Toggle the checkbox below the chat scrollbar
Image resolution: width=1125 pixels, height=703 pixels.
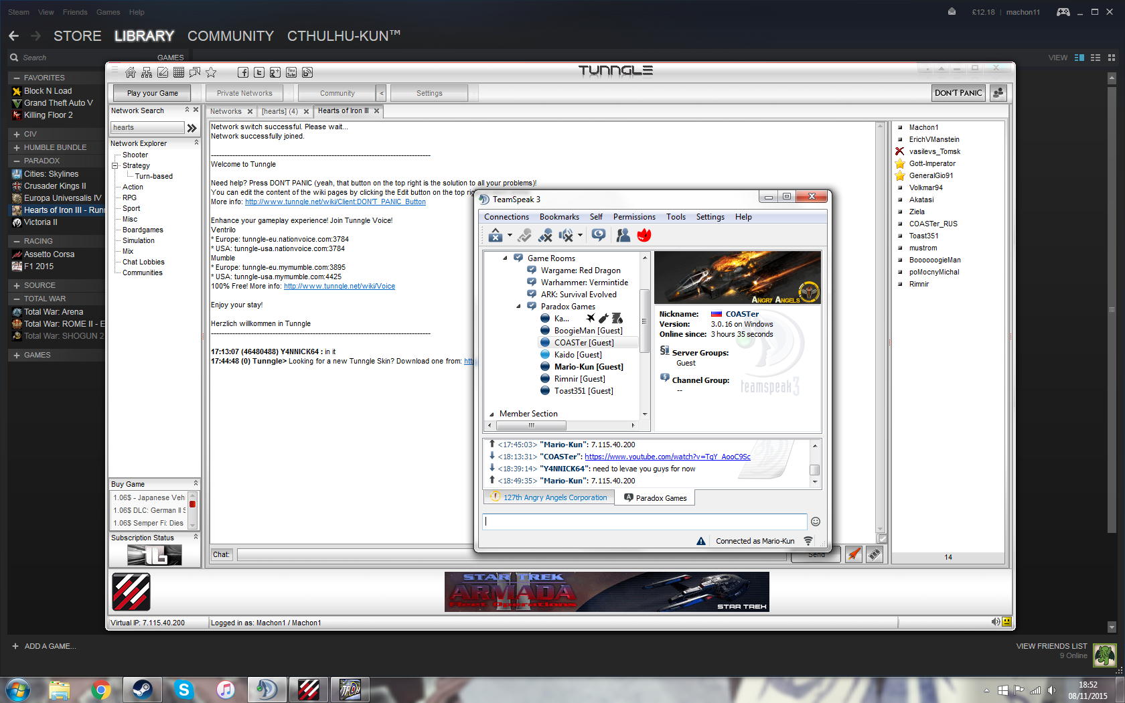click(x=882, y=538)
